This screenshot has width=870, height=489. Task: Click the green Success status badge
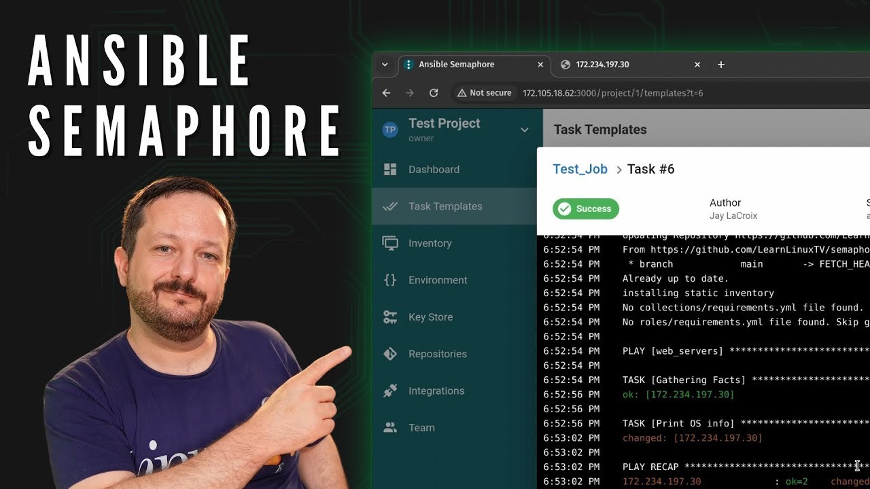[x=586, y=209]
